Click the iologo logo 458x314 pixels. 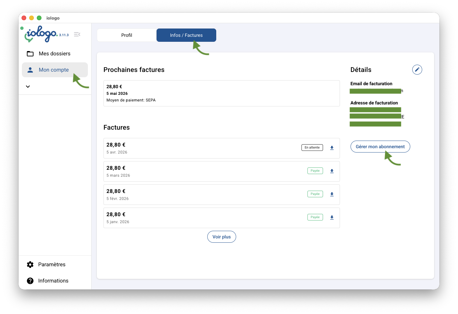[41, 34]
